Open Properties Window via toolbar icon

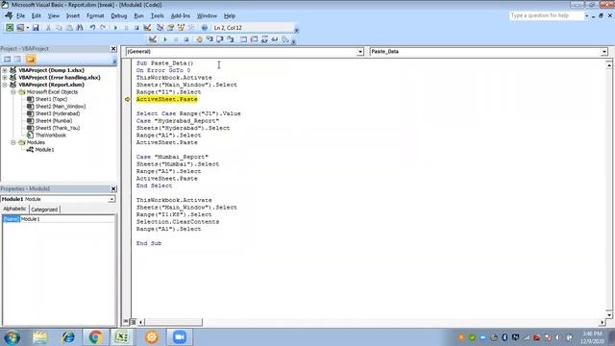pos(170,28)
